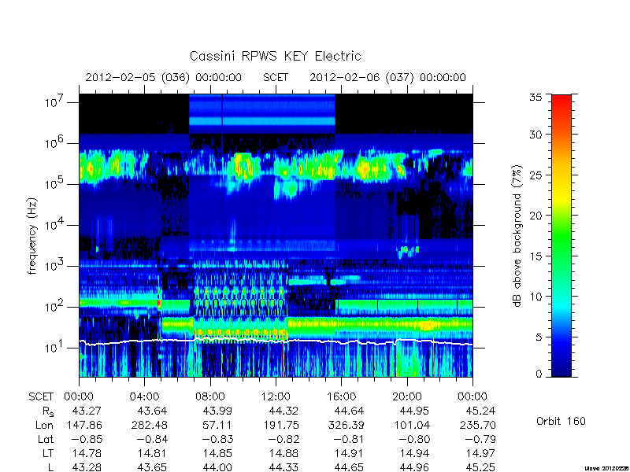The height and width of the screenshot is (472, 630).
Task: Click the time tick '04:00'
Action: point(144,397)
